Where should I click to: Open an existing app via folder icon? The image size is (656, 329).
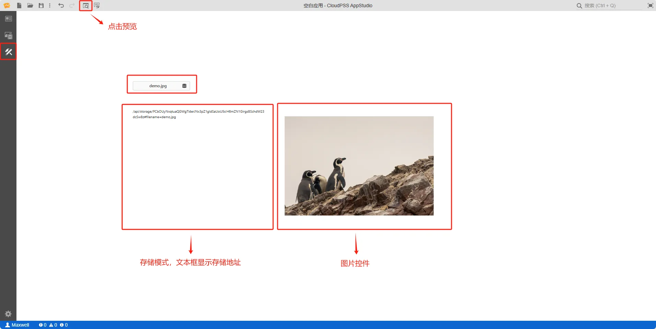coord(30,5)
